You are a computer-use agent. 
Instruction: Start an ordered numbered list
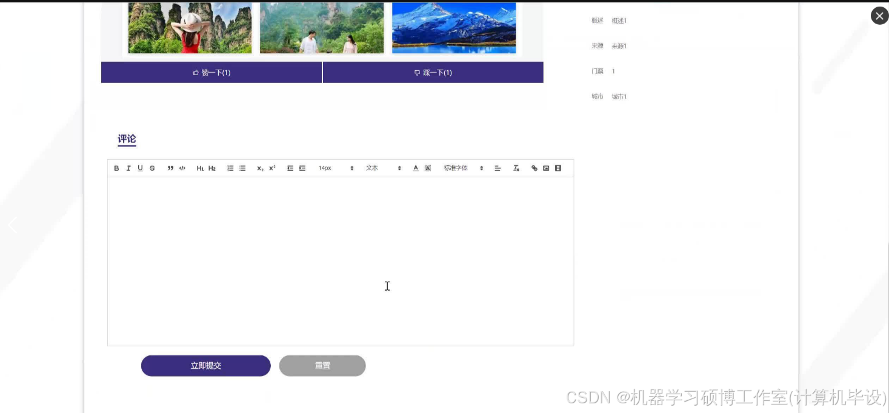(230, 168)
